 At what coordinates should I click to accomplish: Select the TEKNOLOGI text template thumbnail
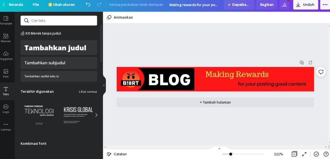tap(39, 115)
